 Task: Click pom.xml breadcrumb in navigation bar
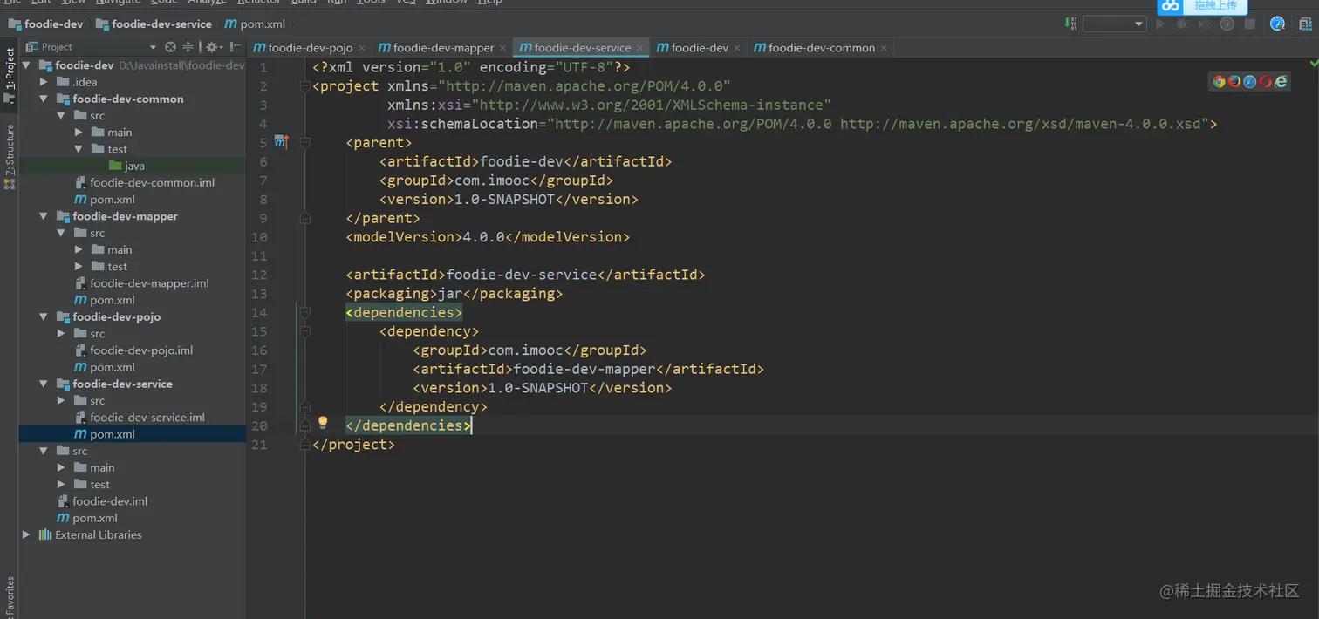[x=256, y=24]
